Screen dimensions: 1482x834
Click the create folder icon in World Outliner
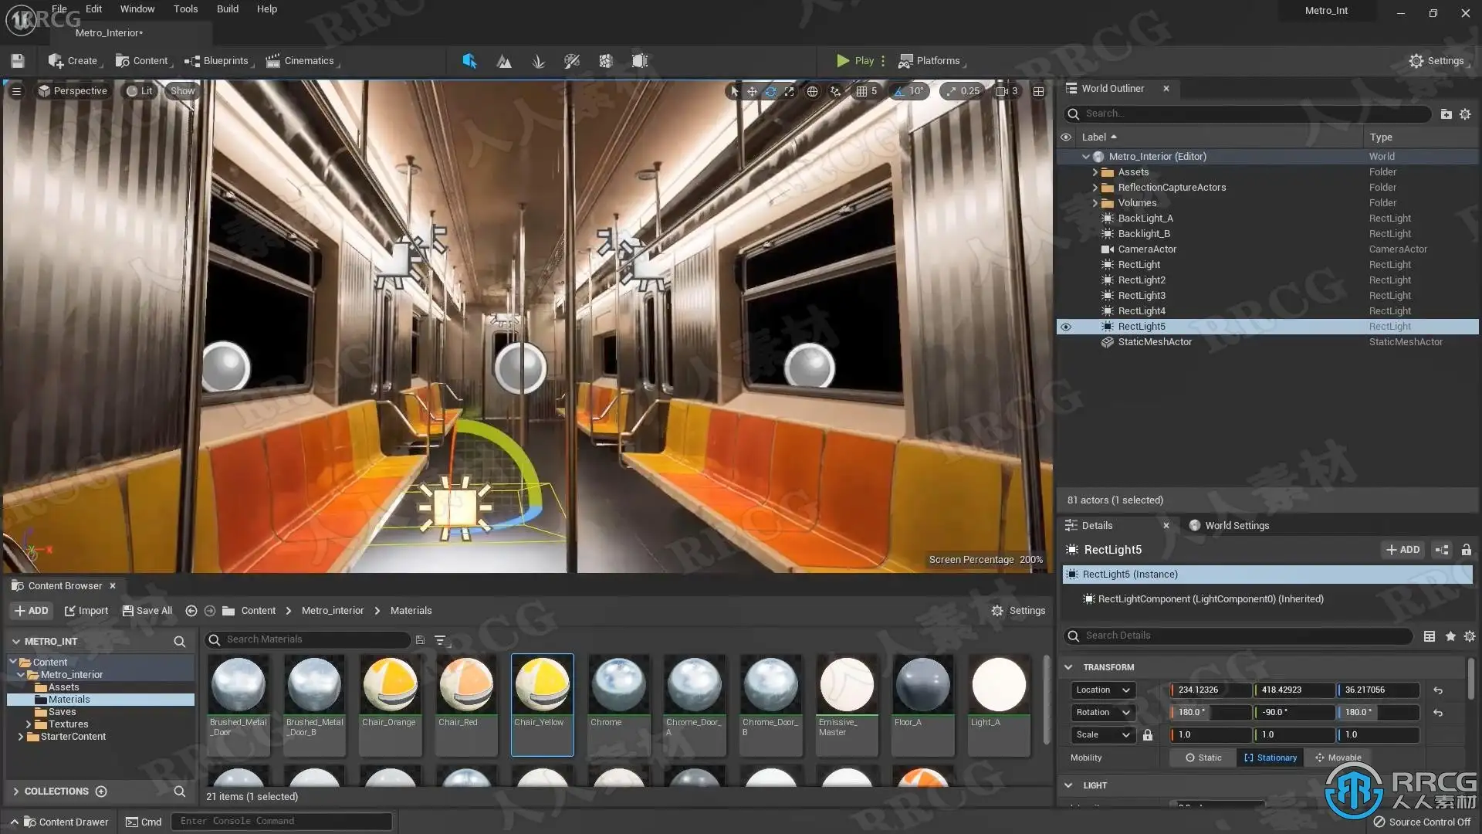point(1446,114)
